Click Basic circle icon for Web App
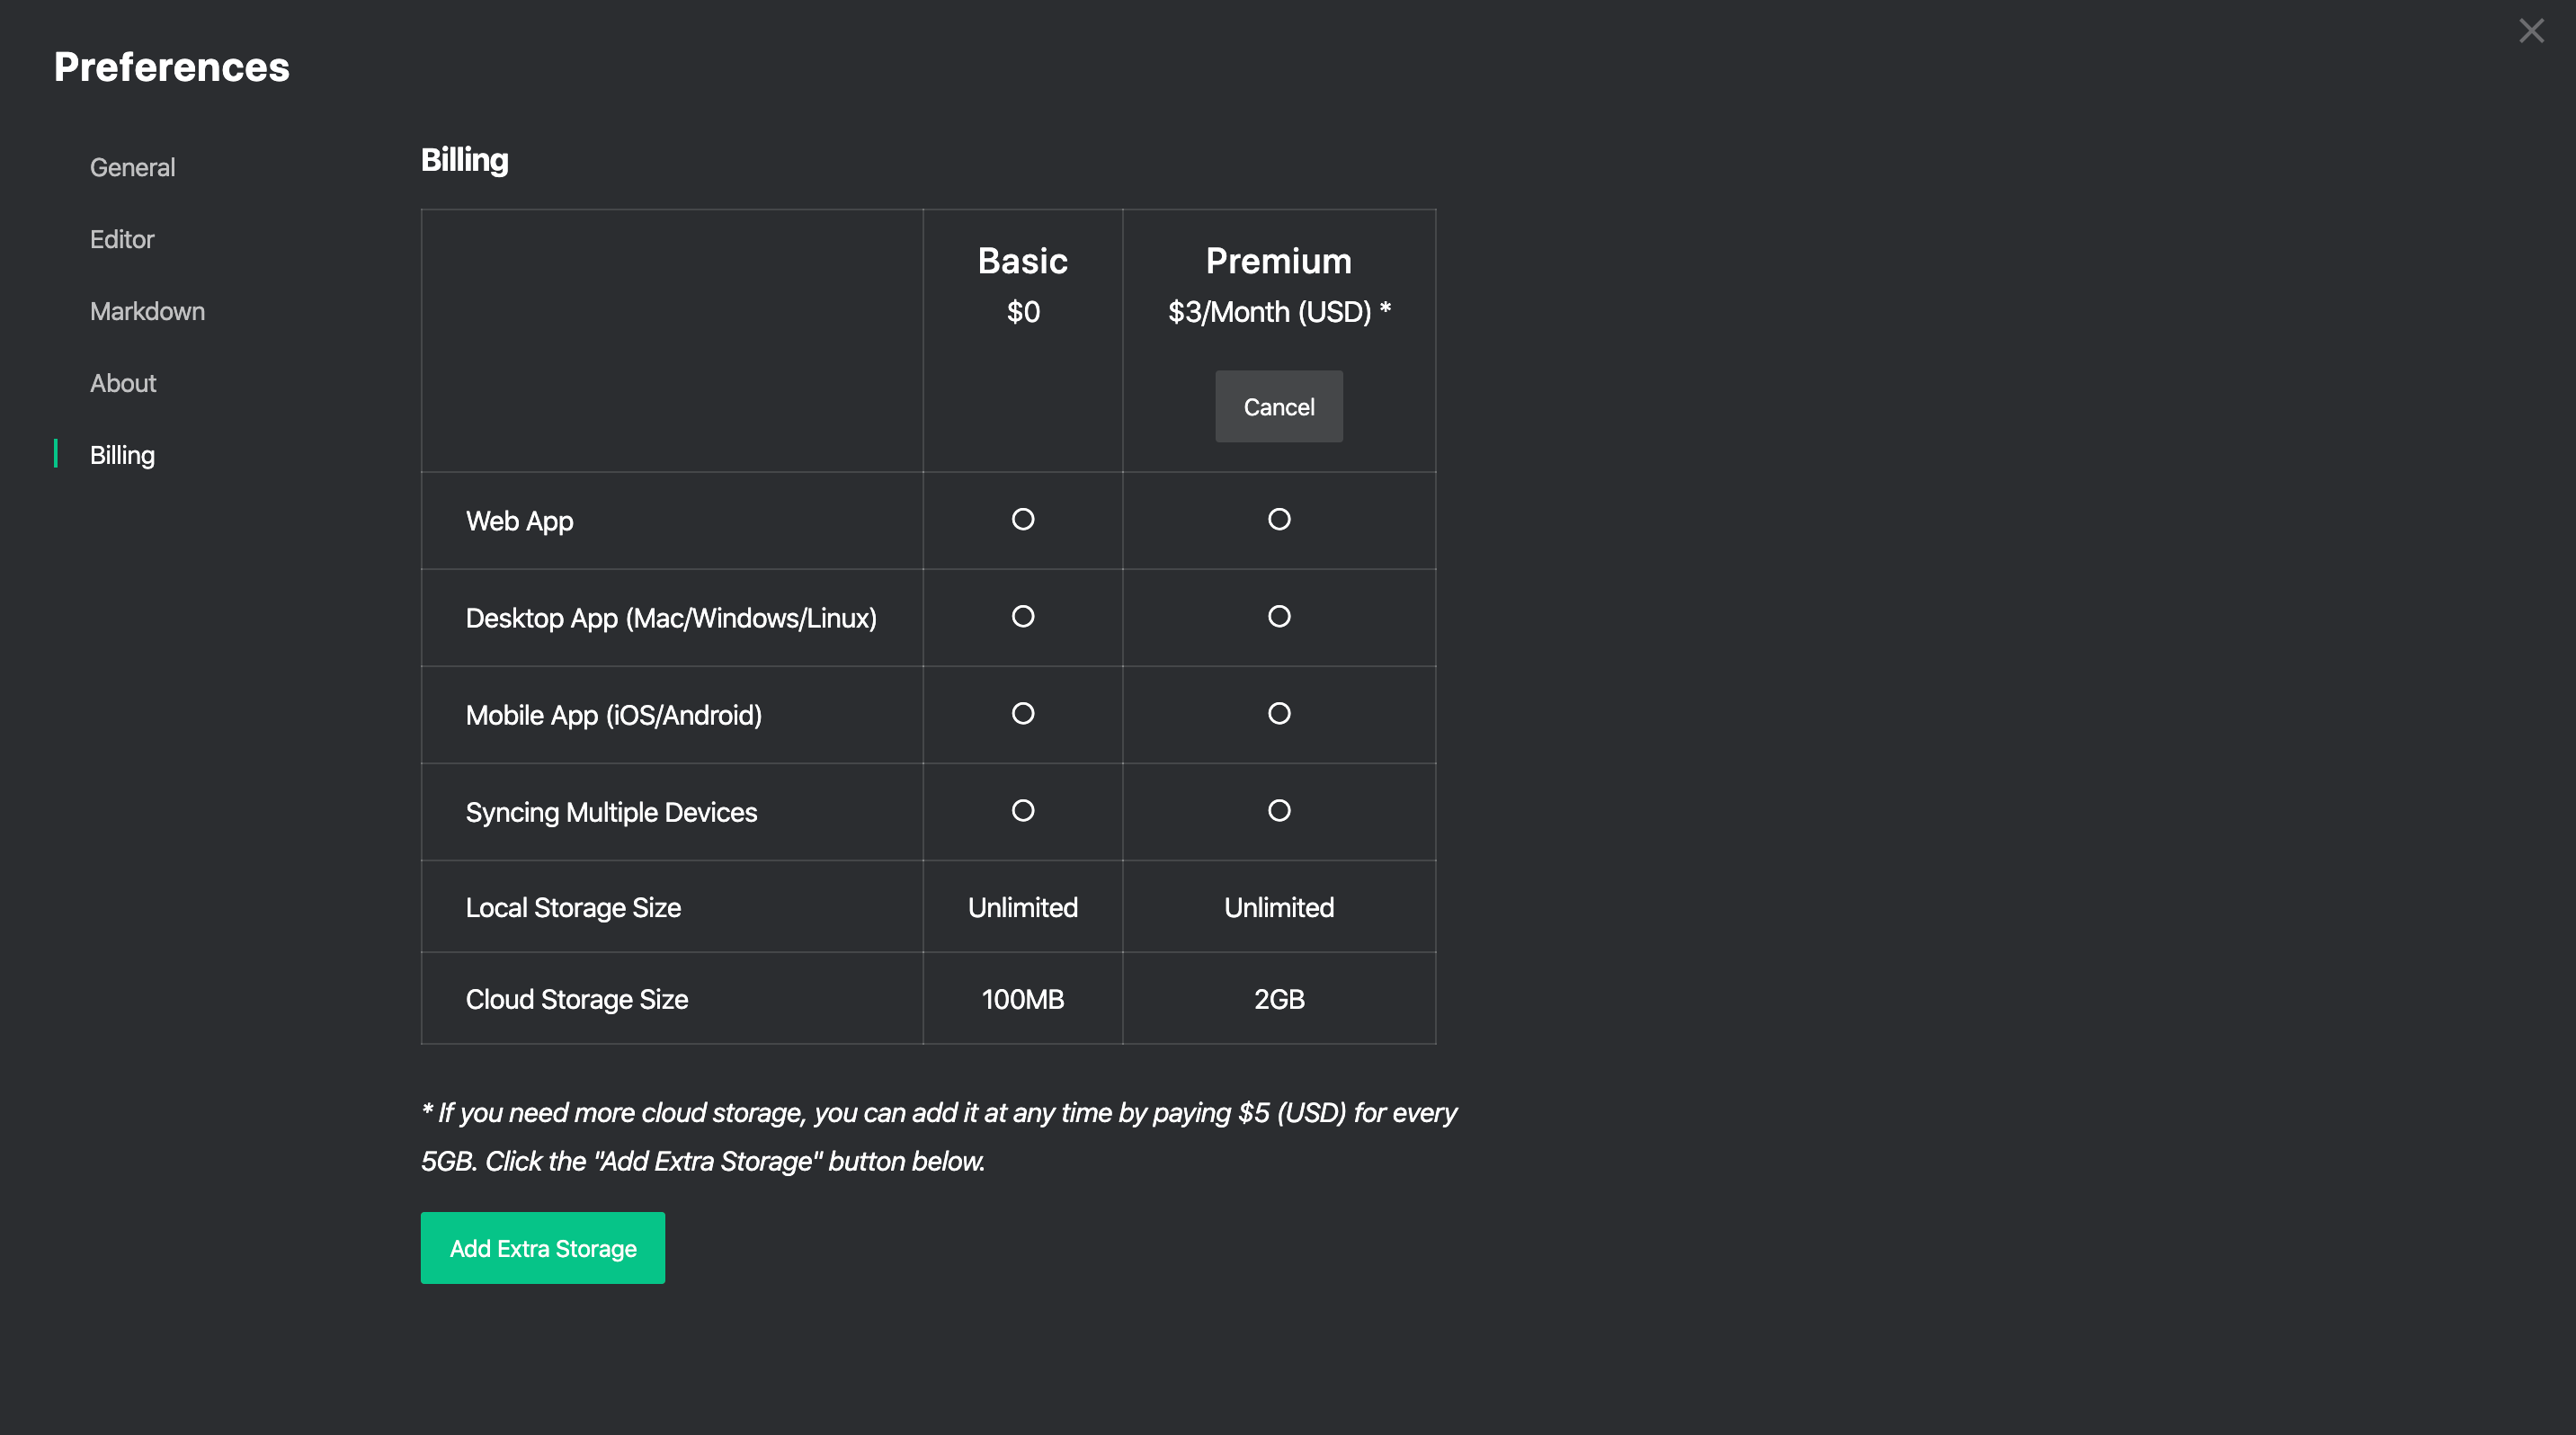 pos(1022,519)
